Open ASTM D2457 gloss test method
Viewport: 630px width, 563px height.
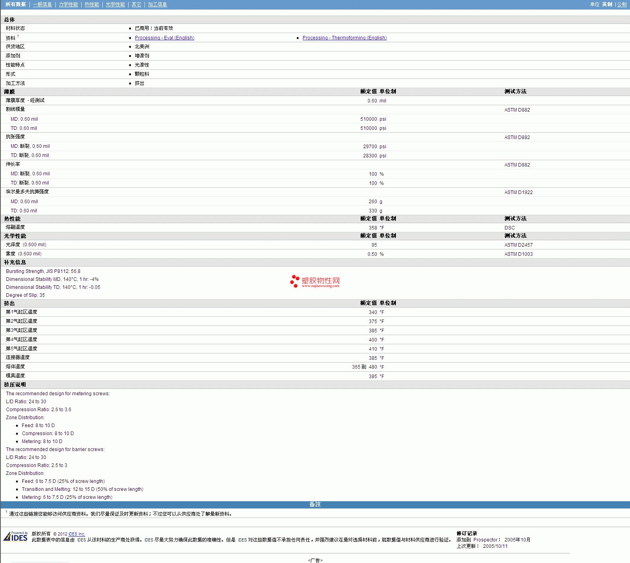pos(518,245)
